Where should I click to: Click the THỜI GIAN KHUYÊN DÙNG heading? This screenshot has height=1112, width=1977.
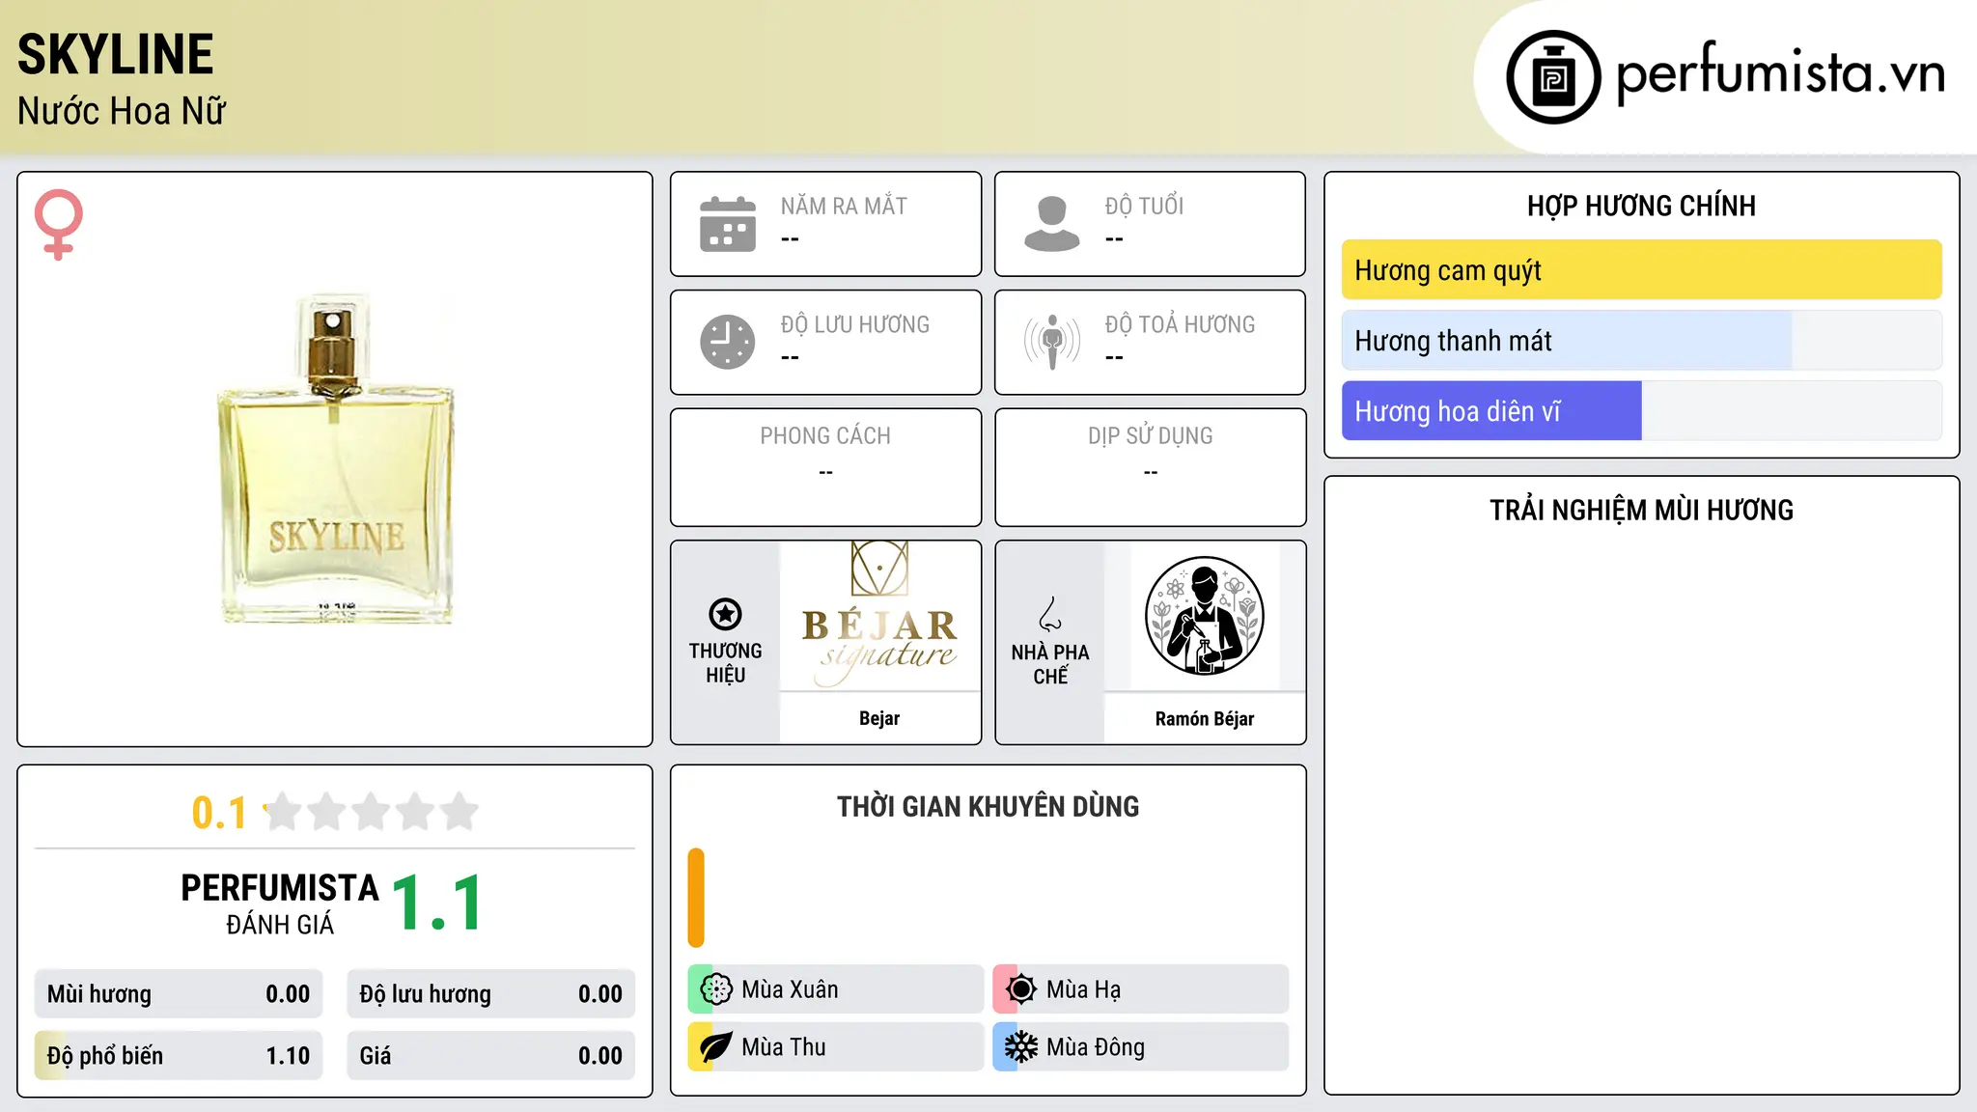988,806
